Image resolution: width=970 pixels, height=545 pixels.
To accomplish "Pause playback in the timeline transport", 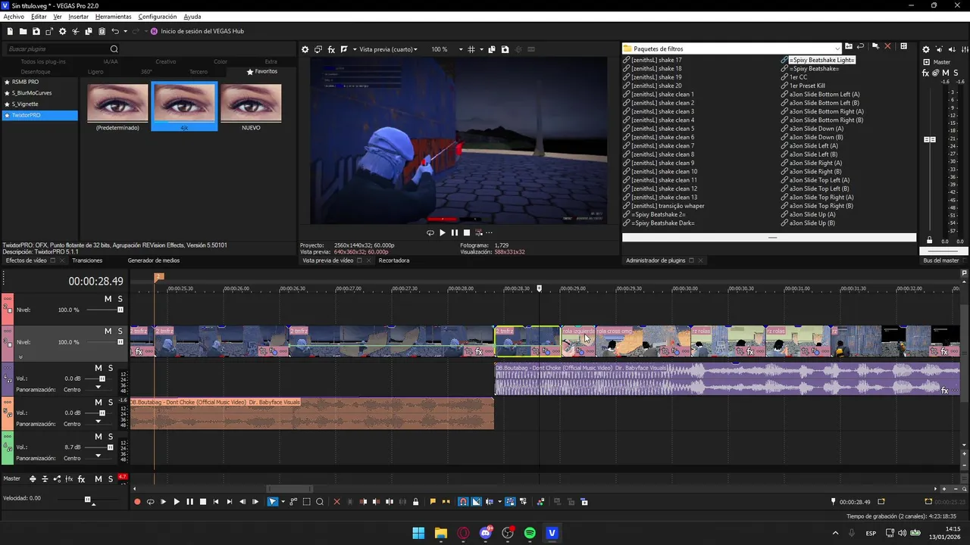I will coord(189,502).
